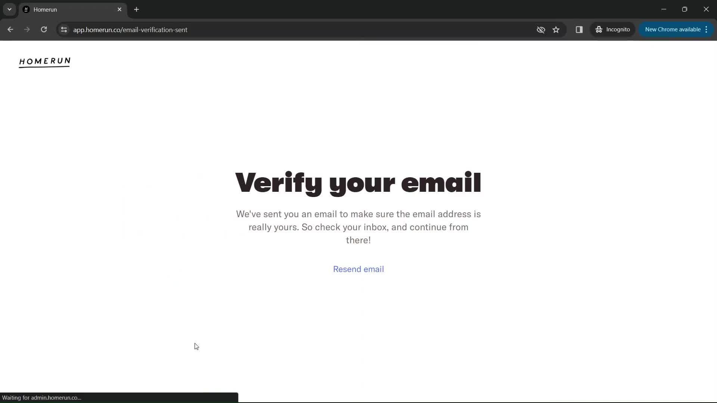Click the browser settings dropdown arrow
The width and height of the screenshot is (717, 403).
(9, 9)
